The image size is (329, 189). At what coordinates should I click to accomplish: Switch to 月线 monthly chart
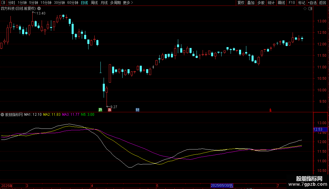pyautogui.click(x=104, y=3)
